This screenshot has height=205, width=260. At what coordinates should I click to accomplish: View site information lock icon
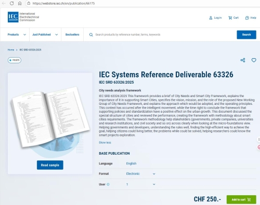click(29, 3)
